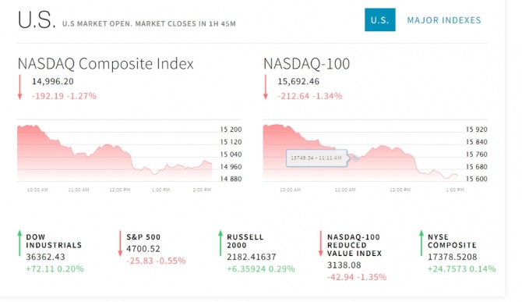
Task: Click the red down arrow beside NASDAQ Composite
Action: 19,87
